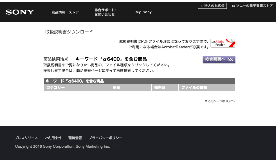Viewport: 276px width, 160px height.
Task: Click the 検索画面へ button
Action: click(219, 60)
